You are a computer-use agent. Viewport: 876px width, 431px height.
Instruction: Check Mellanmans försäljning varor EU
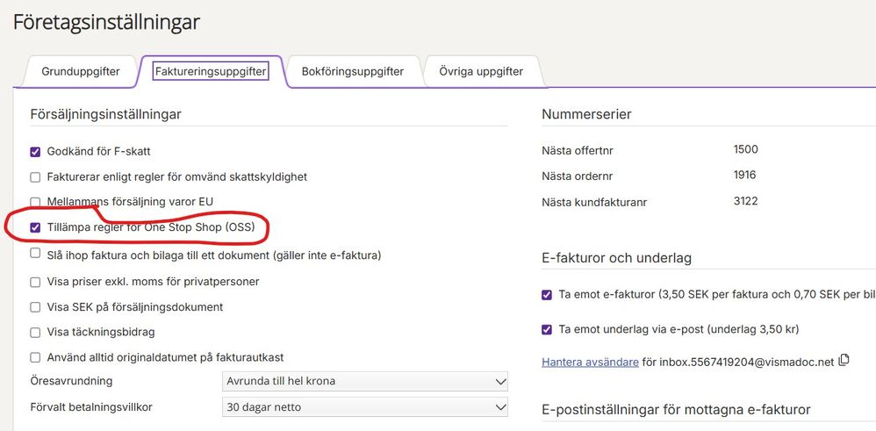[35, 202]
